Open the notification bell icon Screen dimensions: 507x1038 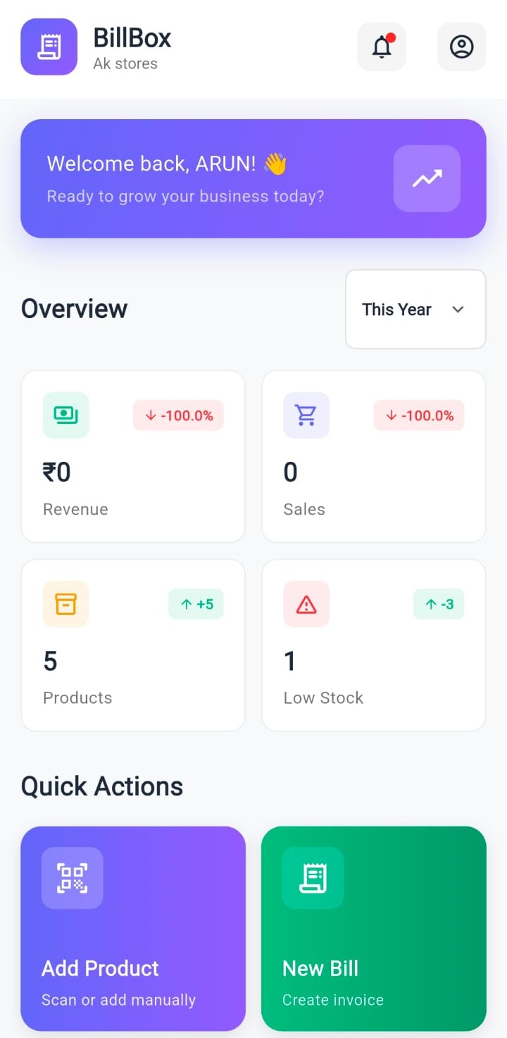tap(382, 47)
